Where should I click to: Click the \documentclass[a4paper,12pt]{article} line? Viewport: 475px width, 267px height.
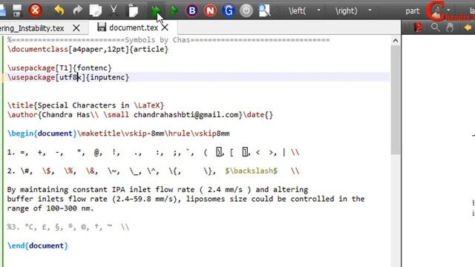click(88, 50)
